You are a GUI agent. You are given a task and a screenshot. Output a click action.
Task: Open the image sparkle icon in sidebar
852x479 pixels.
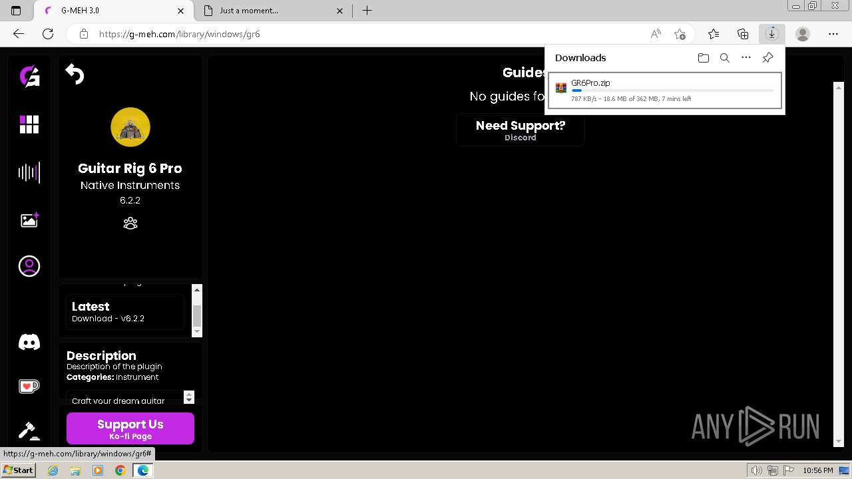pyautogui.click(x=29, y=220)
